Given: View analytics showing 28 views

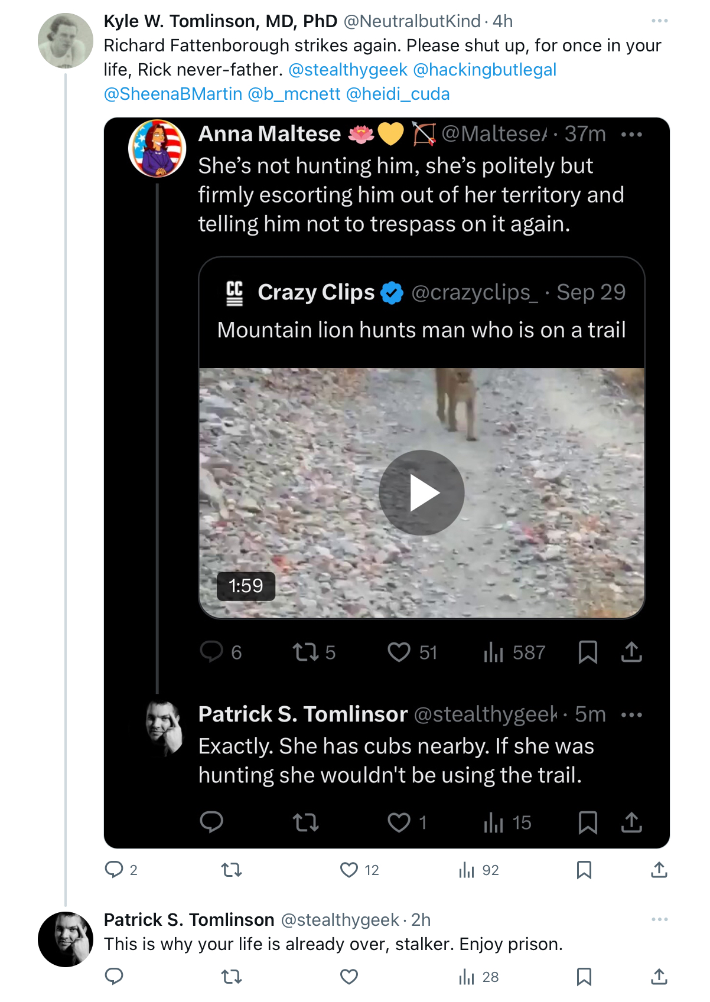Looking at the screenshot, I should coord(478,977).
